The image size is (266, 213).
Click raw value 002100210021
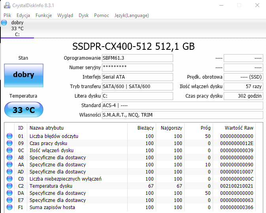(237, 186)
